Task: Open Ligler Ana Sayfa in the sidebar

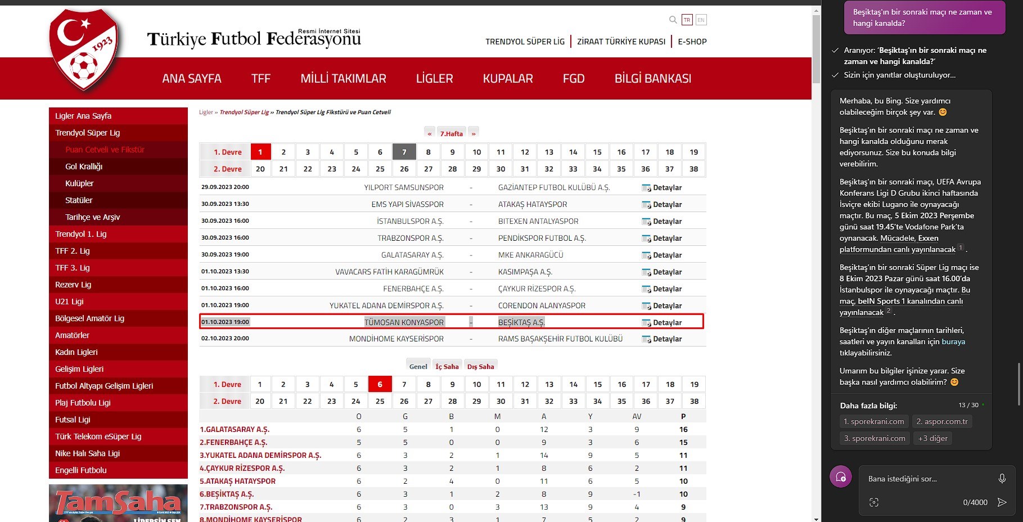Action: (x=119, y=116)
